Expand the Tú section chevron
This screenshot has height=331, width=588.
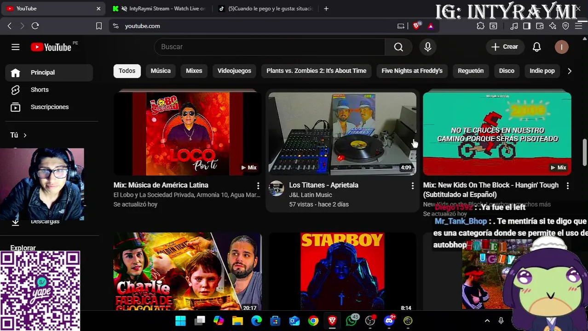point(25,135)
